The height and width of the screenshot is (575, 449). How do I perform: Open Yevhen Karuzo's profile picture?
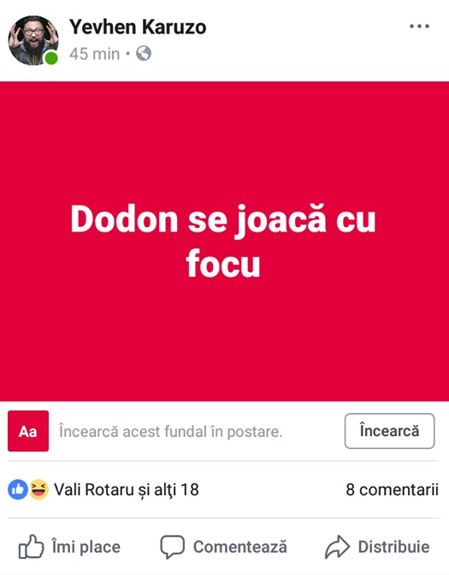pos(33,40)
